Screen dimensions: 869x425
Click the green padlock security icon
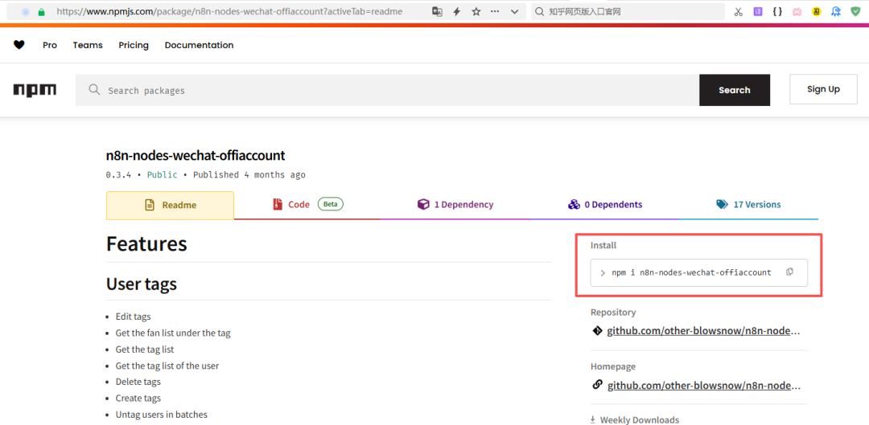tap(42, 11)
